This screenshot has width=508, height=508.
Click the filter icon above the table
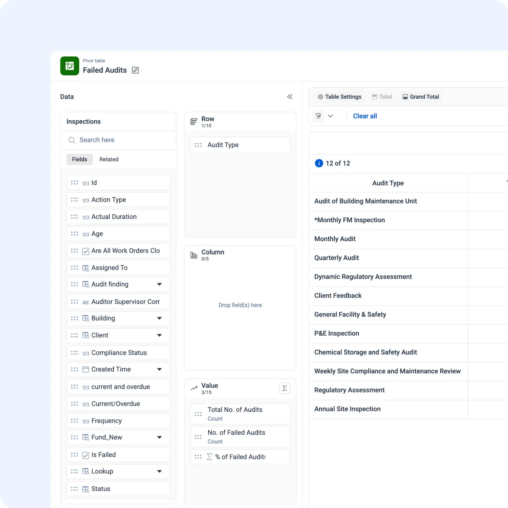(318, 116)
